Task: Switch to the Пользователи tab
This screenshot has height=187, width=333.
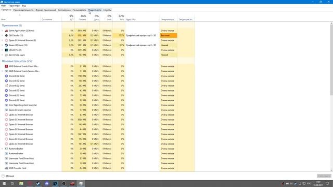Action: point(79,10)
